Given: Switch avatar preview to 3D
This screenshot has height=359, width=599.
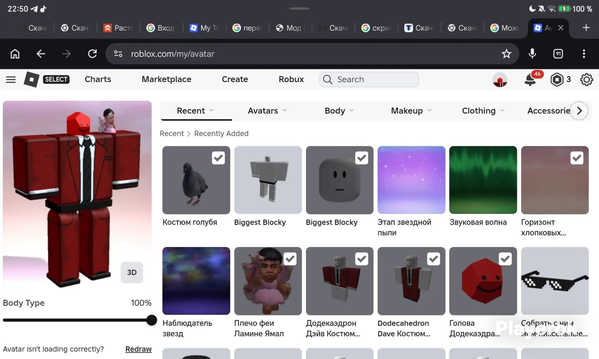Looking at the screenshot, I should [x=132, y=272].
